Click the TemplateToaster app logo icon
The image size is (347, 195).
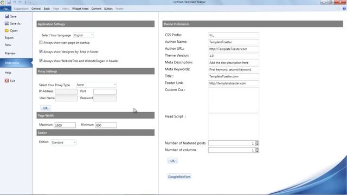[x=2, y=2]
